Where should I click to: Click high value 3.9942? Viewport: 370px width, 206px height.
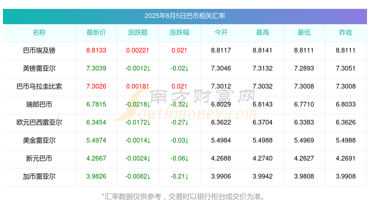coord(263,176)
